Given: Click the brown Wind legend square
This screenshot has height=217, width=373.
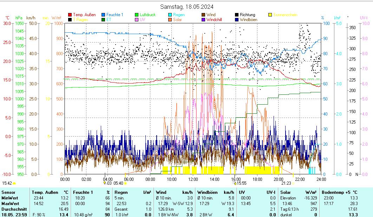Looking at the screenshot, I should click(203, 15).
